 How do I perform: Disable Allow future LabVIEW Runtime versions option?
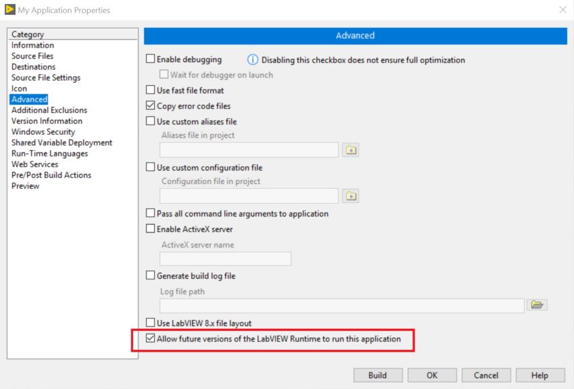coord(151,338)
